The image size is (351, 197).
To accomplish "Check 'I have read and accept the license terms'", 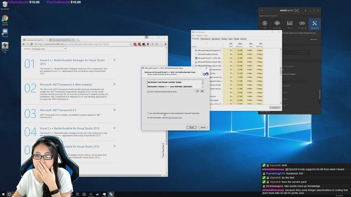I will click(x=148, y=91).
